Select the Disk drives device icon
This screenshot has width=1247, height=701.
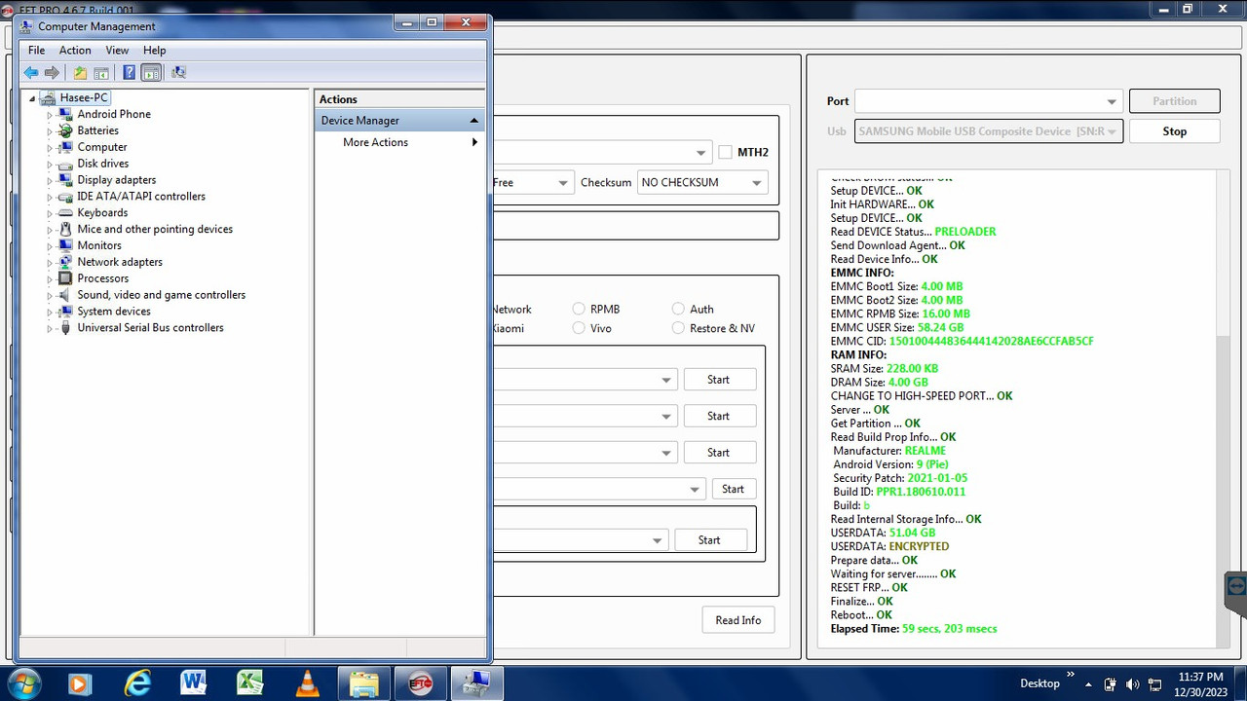click(x=65, y=164)
